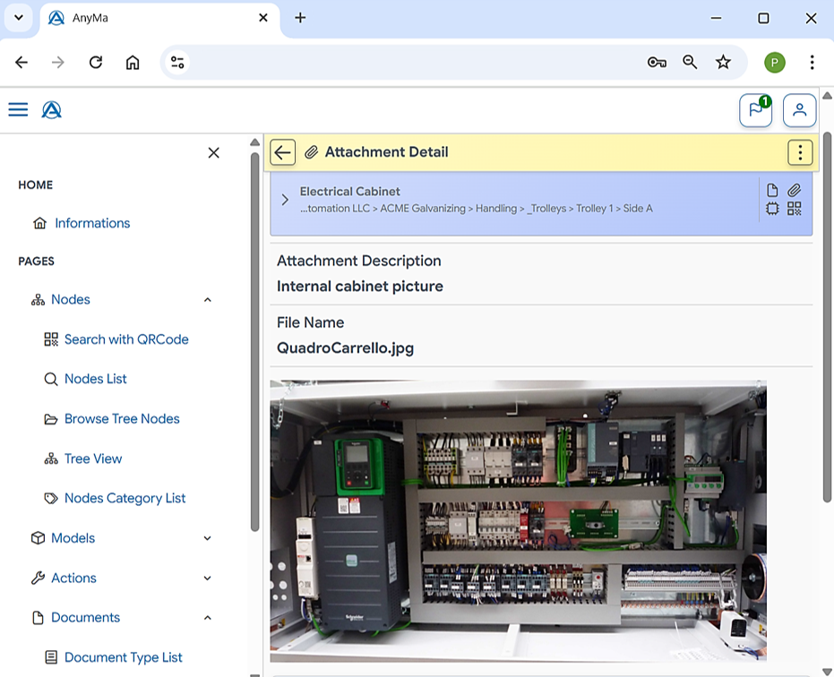
Task: Click the back arrow in Attachment Detail
Action: (283, 152)
